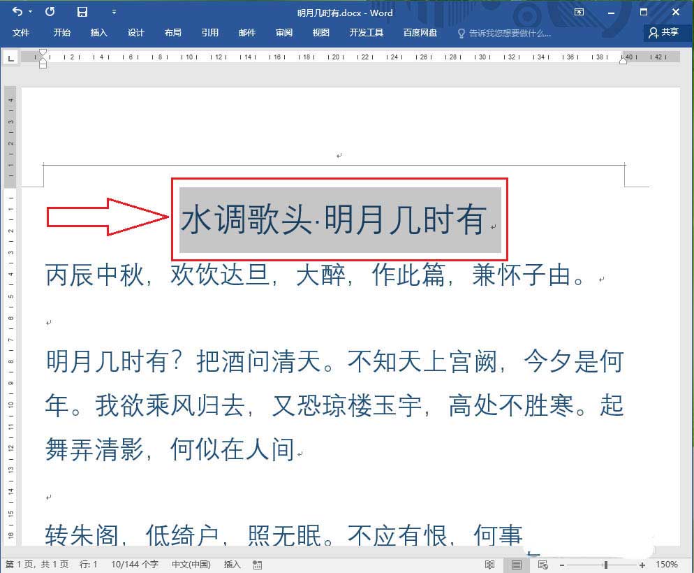Screen dimensions: 694x573
Task: Switch to the 邮件 (Mailings) tab
Action: click(x=247, y=32)
